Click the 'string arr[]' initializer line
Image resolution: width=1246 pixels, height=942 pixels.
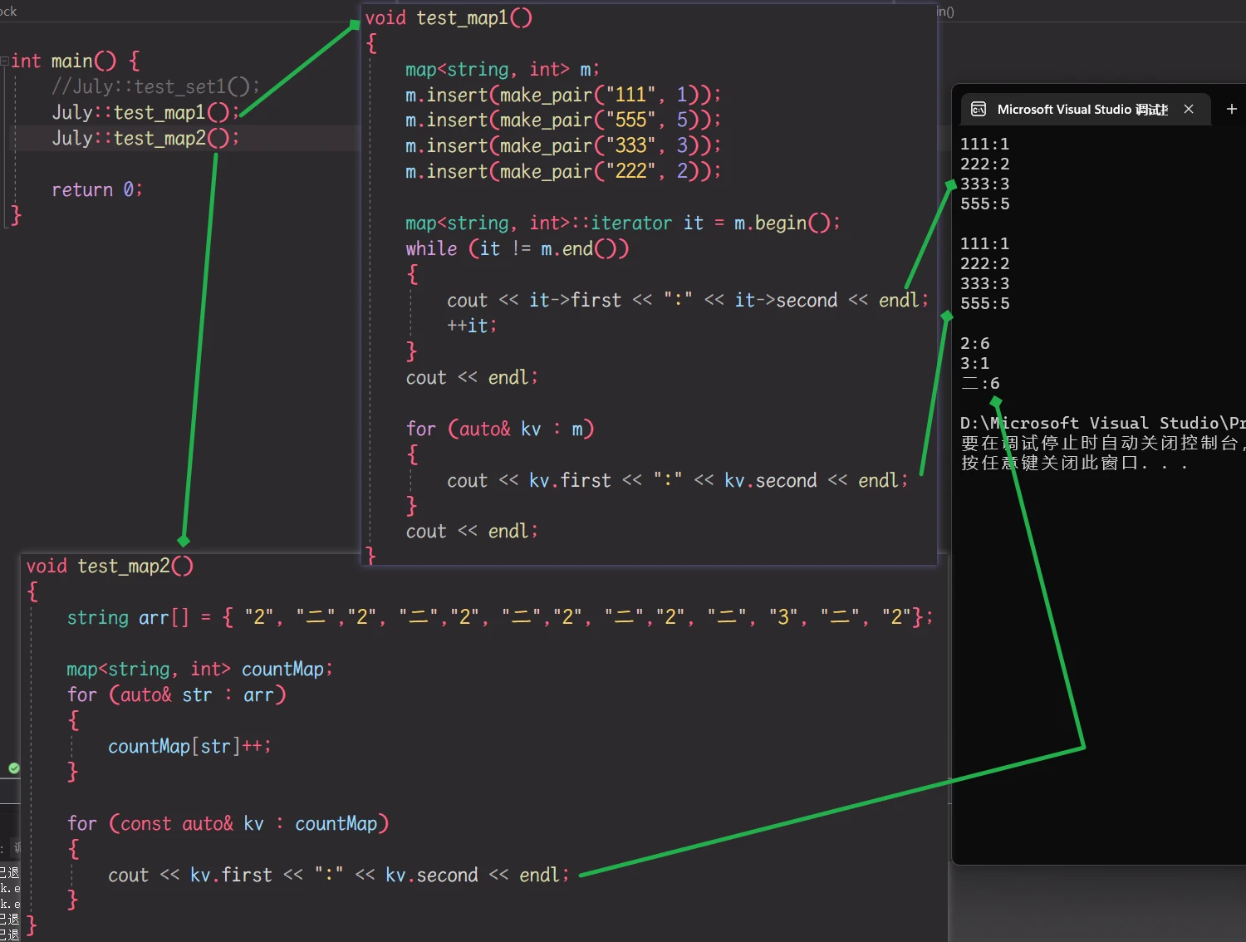pyautogui.click(x=500, y=617)
